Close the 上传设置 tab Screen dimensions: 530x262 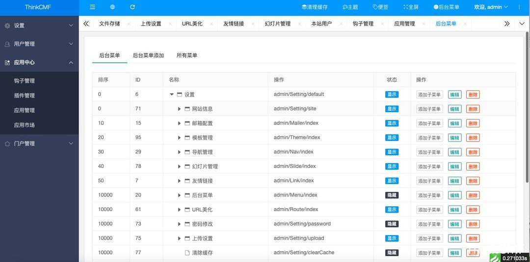(170, 24)
